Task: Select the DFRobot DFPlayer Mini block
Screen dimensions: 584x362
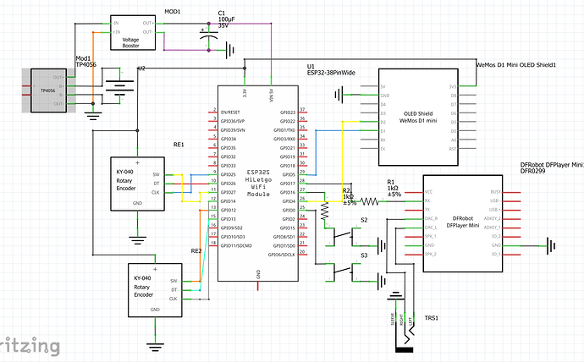Action: click(463, 223)
